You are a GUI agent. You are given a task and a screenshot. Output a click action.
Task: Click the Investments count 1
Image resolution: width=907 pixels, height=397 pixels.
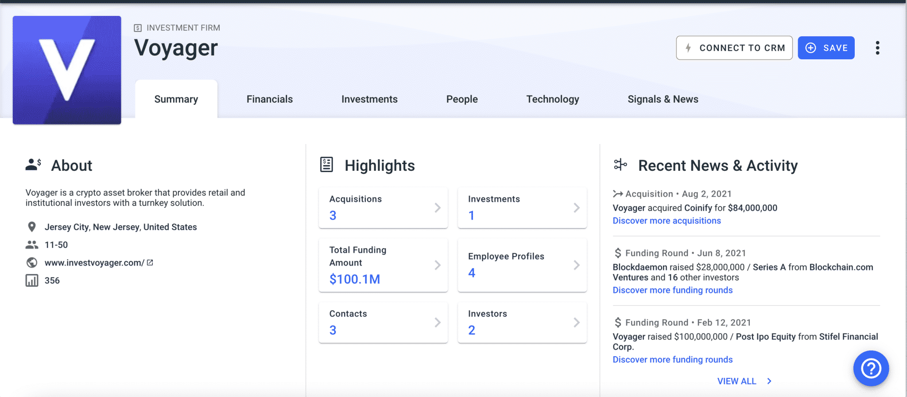(472, 216)
